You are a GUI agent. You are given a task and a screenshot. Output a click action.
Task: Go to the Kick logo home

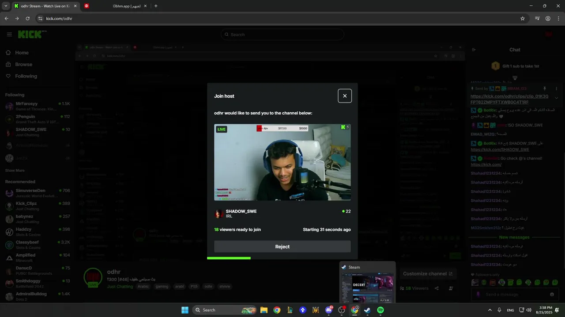(x=32, y=34)
